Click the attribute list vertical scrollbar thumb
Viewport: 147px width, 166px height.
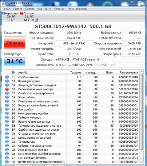click(141, 112)
